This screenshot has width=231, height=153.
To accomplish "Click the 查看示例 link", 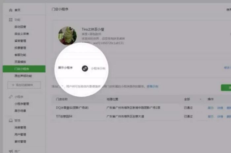I will tap(152, 87).
